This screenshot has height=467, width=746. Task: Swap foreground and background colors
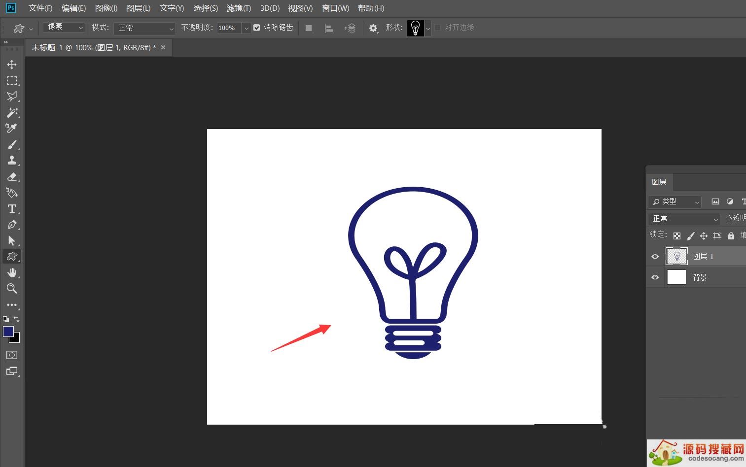click(x=17, y=319)
